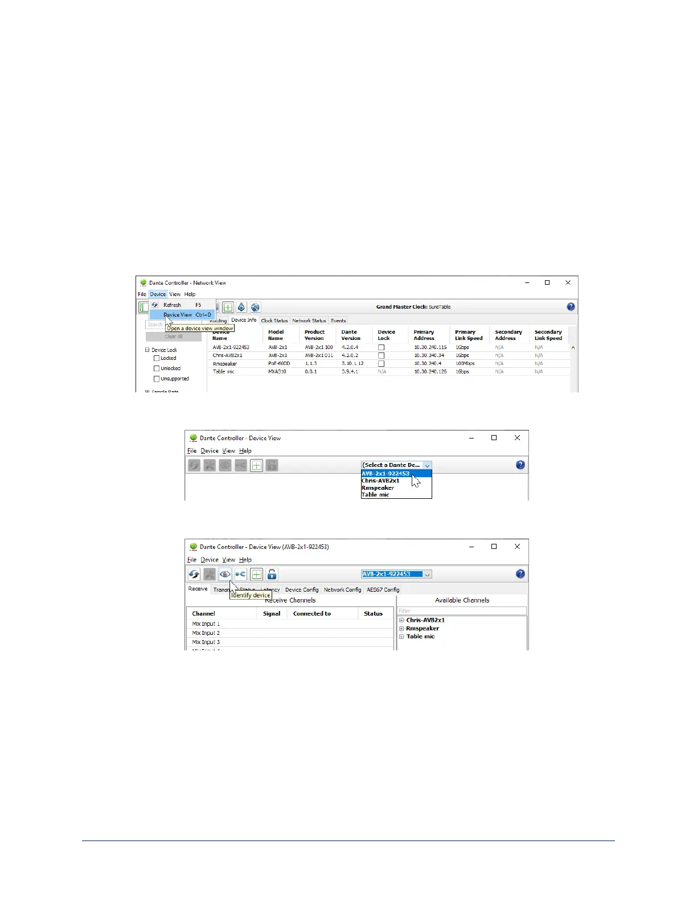The width and height of the screenshot is (697, 902).
Task: Expand Table mic under Available Channels
Action: (x=401, y=637)
